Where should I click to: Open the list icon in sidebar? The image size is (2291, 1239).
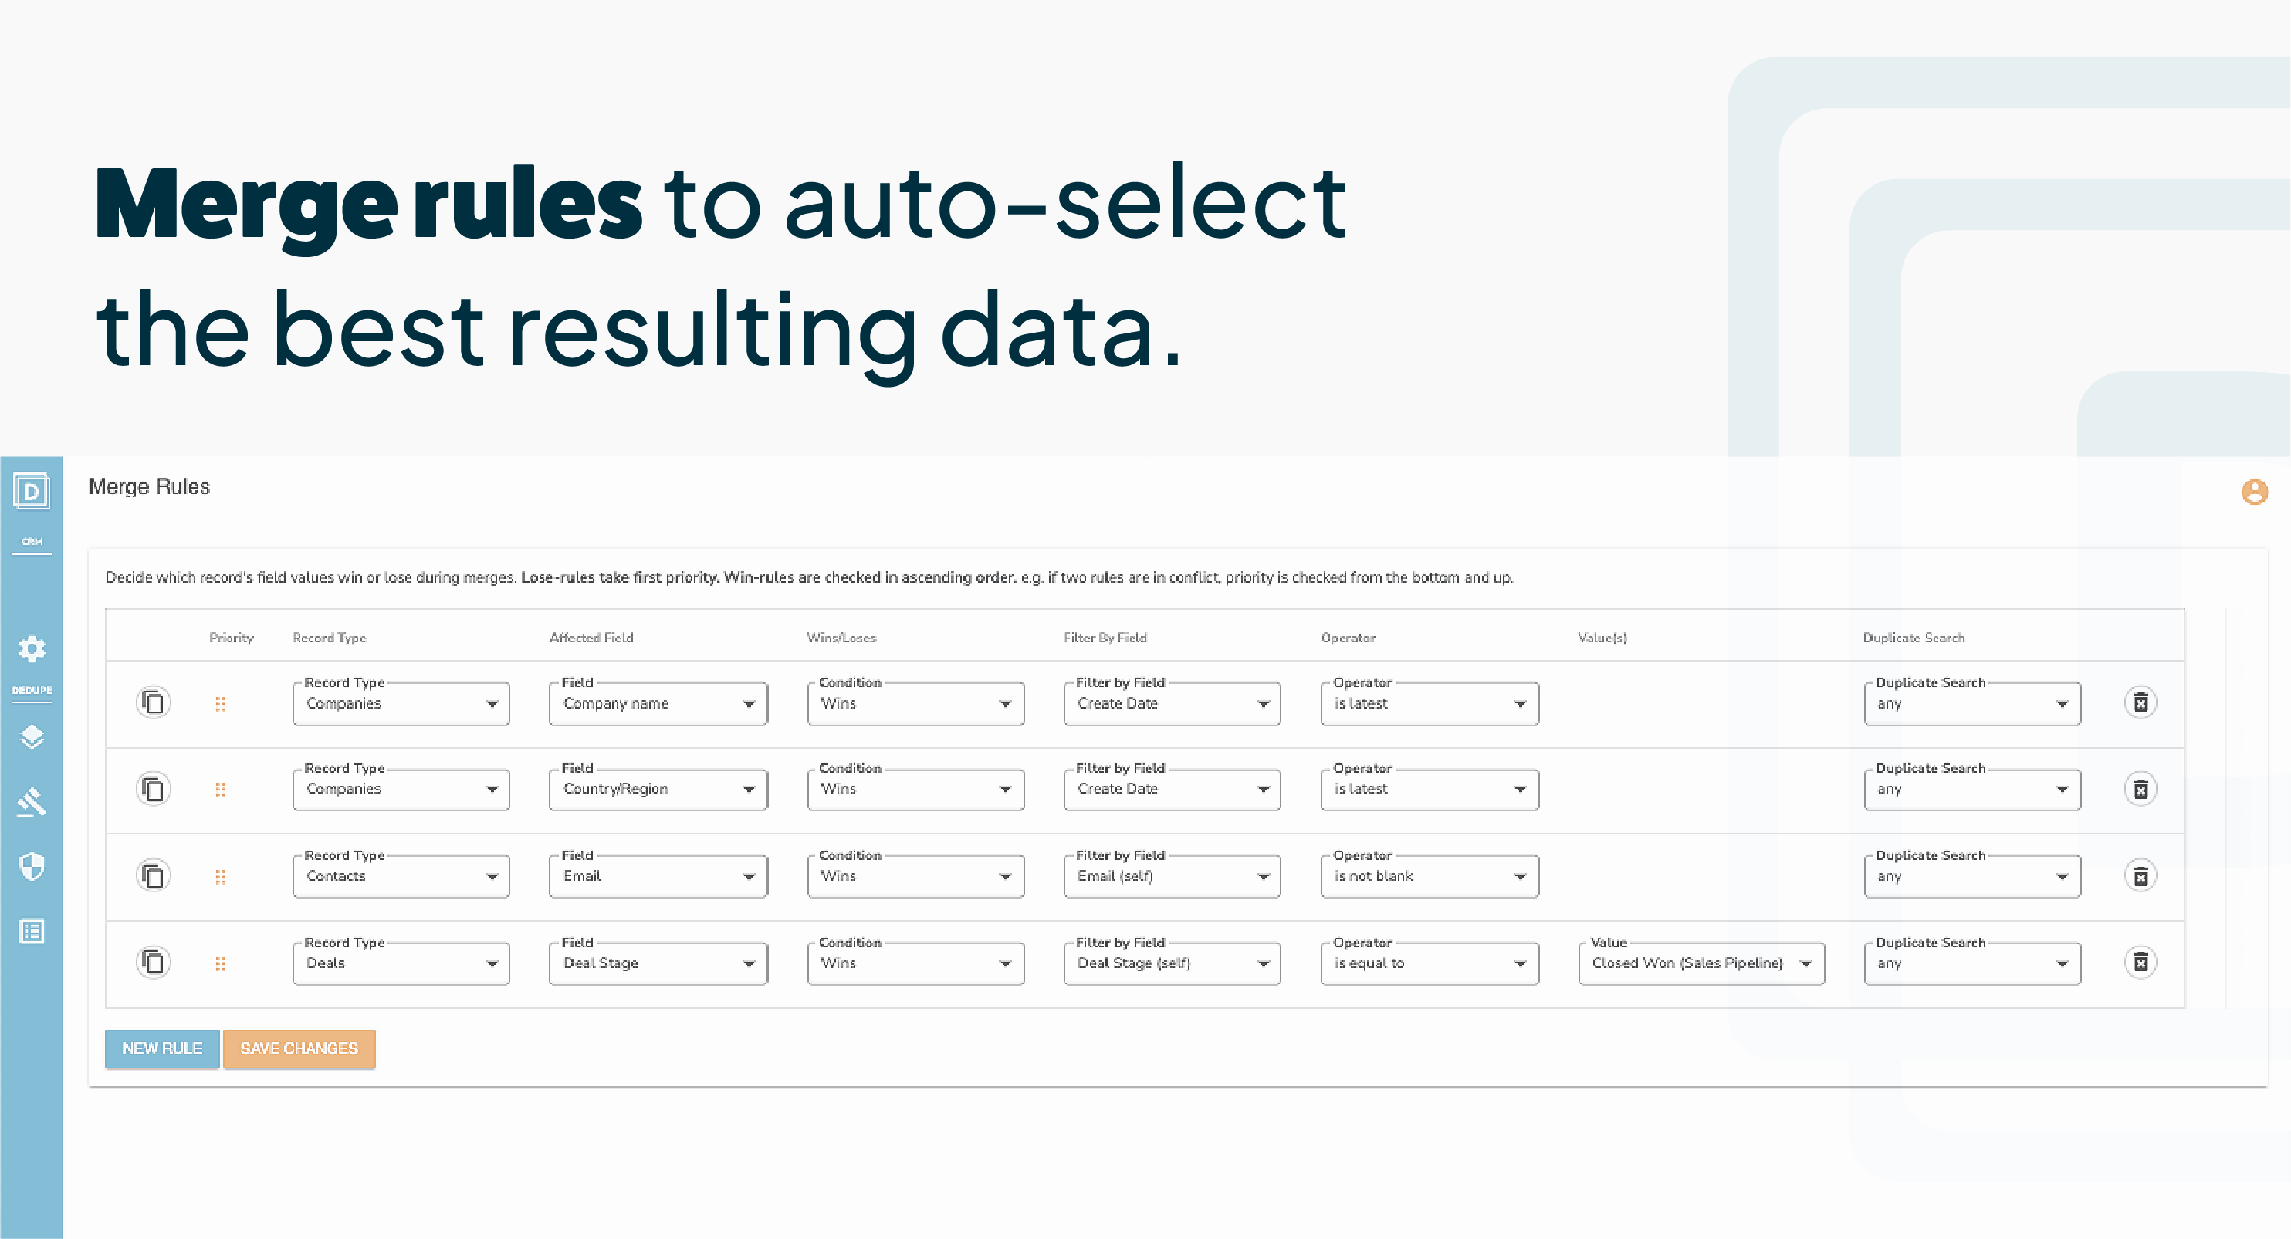32,931
